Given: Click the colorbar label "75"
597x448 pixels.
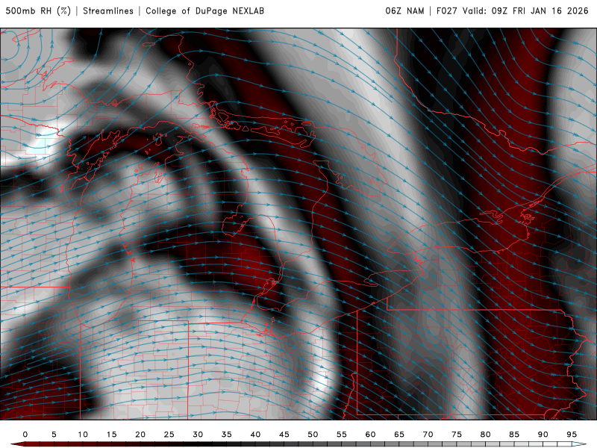Looking at the screenshot, I should (x=457, y=435).
